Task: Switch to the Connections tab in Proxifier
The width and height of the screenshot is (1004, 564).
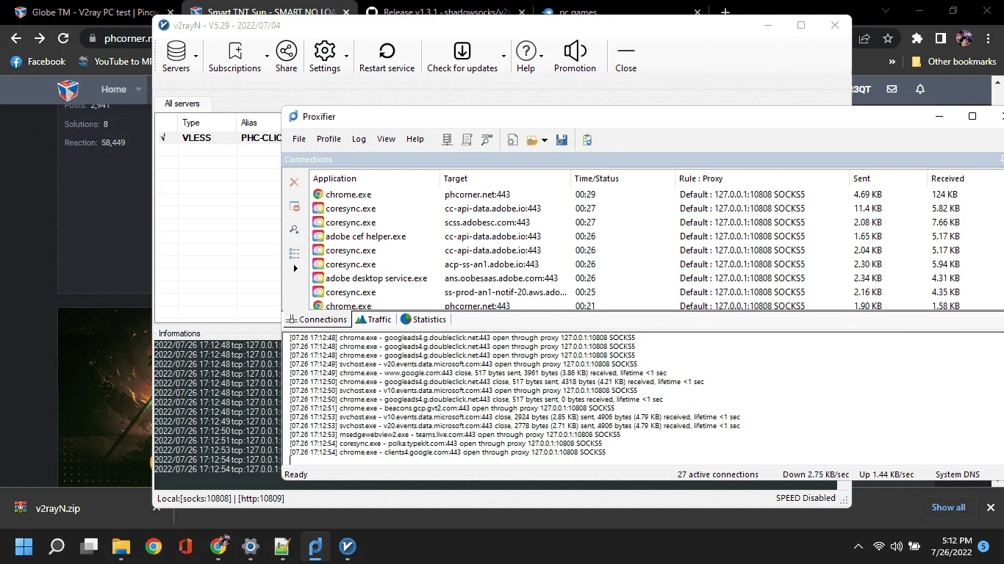Action: tap(317, 319)
